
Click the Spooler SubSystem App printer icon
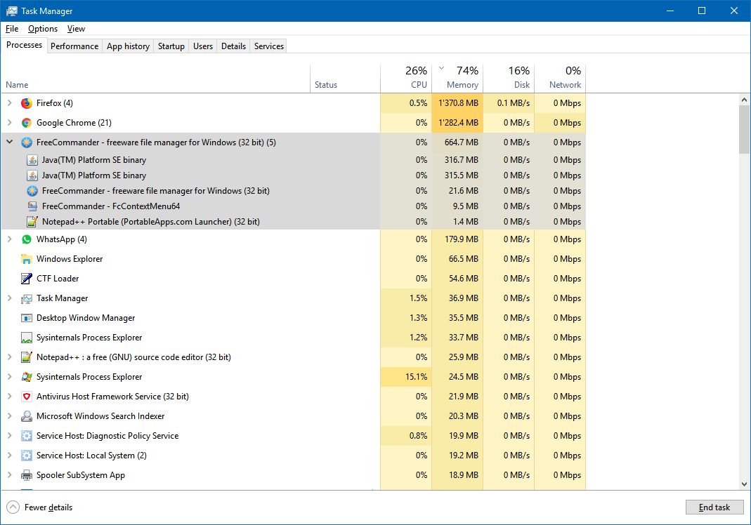(x=26, y=474)
